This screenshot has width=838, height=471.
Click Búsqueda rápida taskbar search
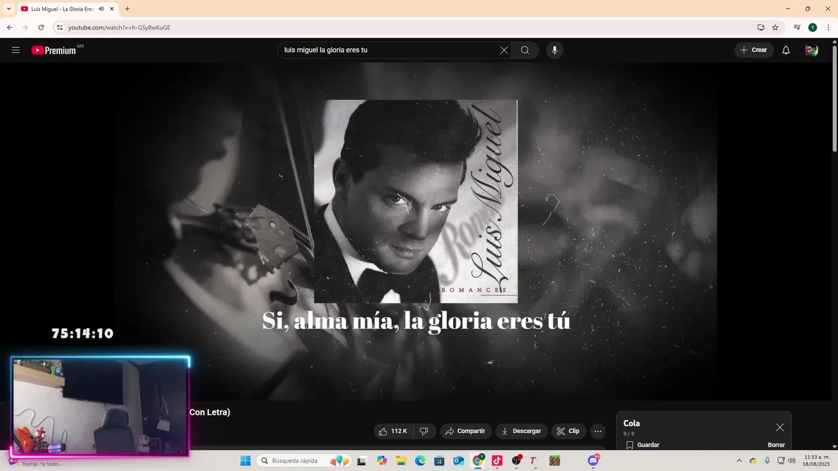point(304,461)
